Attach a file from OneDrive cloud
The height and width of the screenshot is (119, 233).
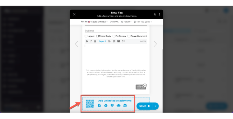point(118,105)
